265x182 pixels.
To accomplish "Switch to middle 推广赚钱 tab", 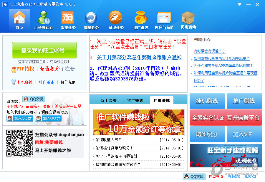I will click(135, 100).
